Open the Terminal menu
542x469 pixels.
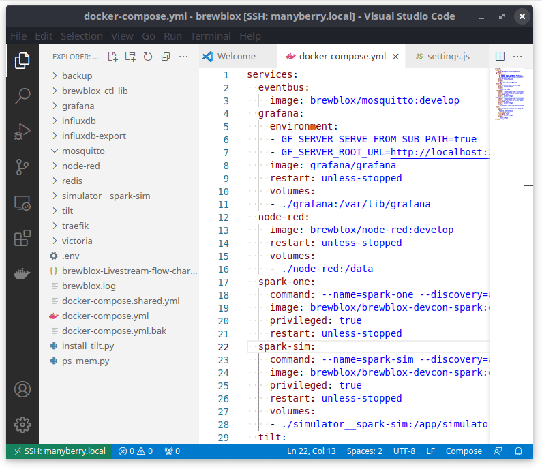point(210,36)
